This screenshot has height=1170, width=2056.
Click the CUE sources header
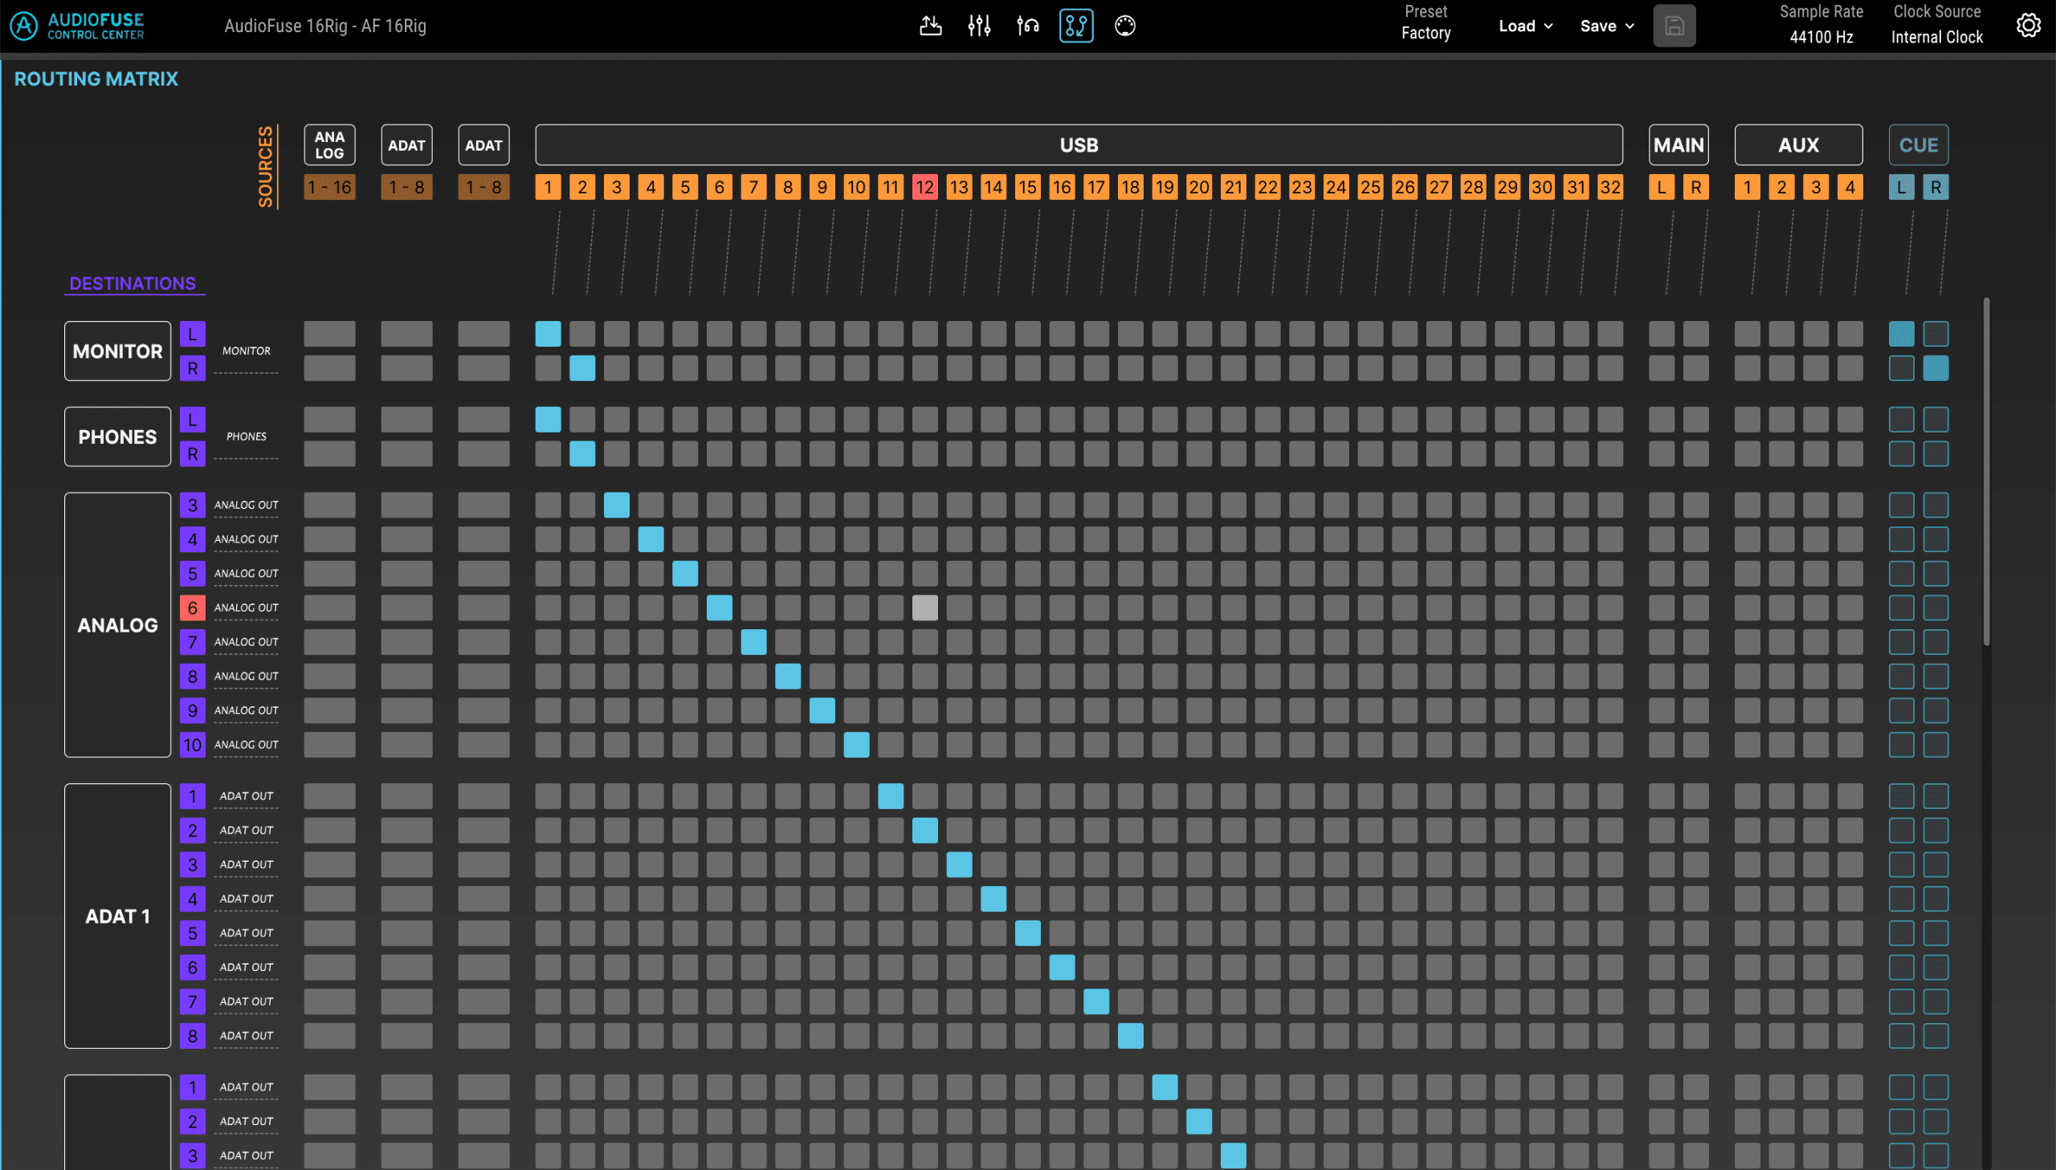(1918, 145)
